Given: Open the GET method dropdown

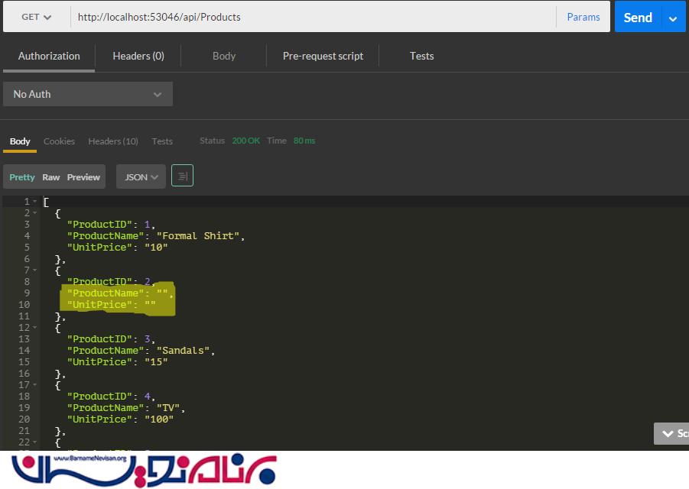Looking at the screenshot, I should tap(36, 17).
